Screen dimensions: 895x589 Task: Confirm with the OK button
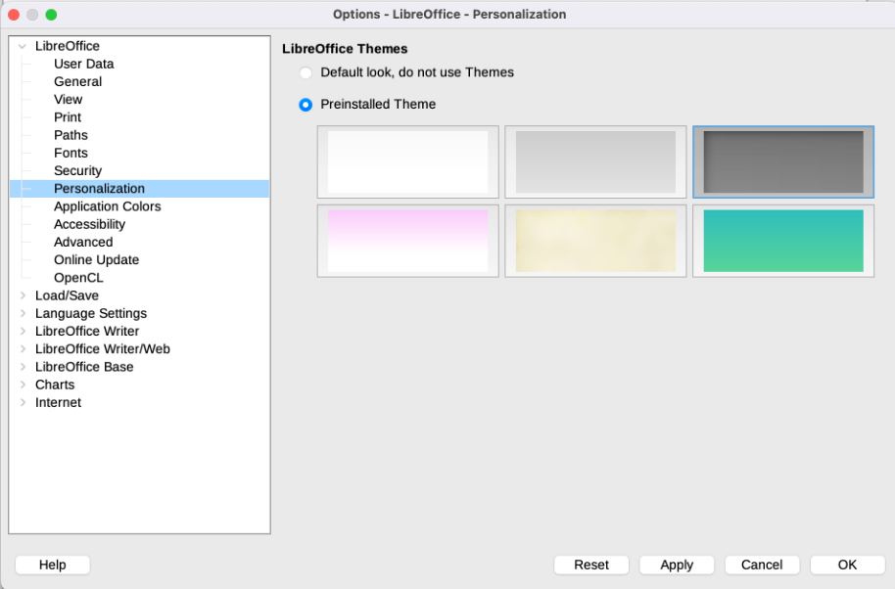(x=847, y=565)
